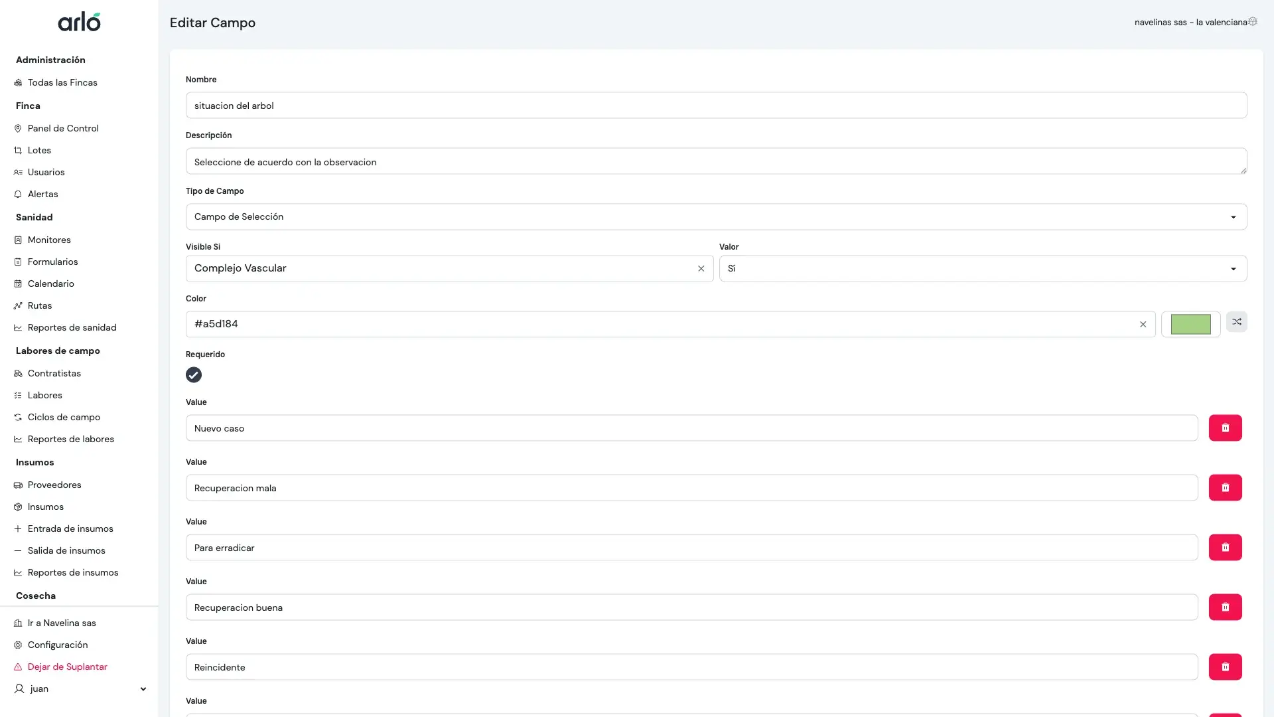Go to Panel de Control
This screenshot has width=1274, height=717.
(x=63, y=128)
